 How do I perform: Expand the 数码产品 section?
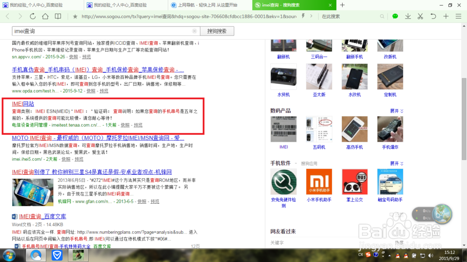point(396,111)
